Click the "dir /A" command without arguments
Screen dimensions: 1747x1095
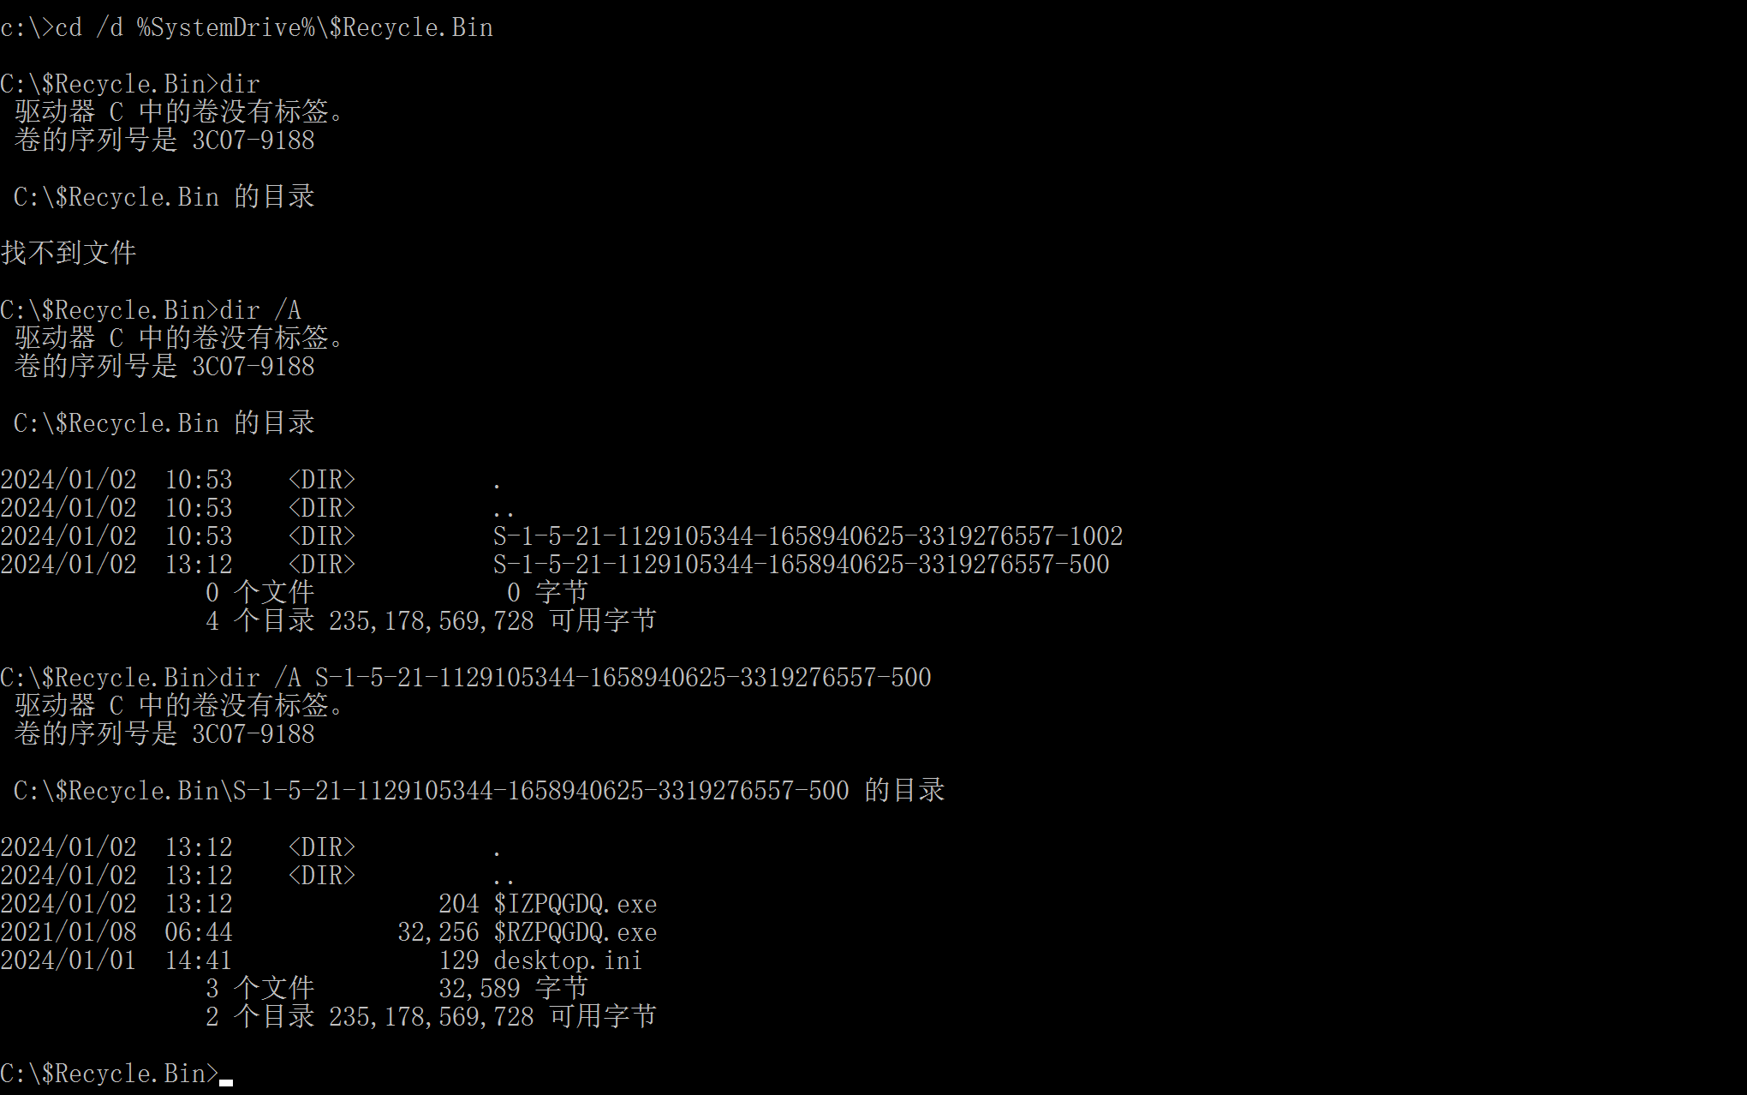pyautogui.click(x=260, y=310)
